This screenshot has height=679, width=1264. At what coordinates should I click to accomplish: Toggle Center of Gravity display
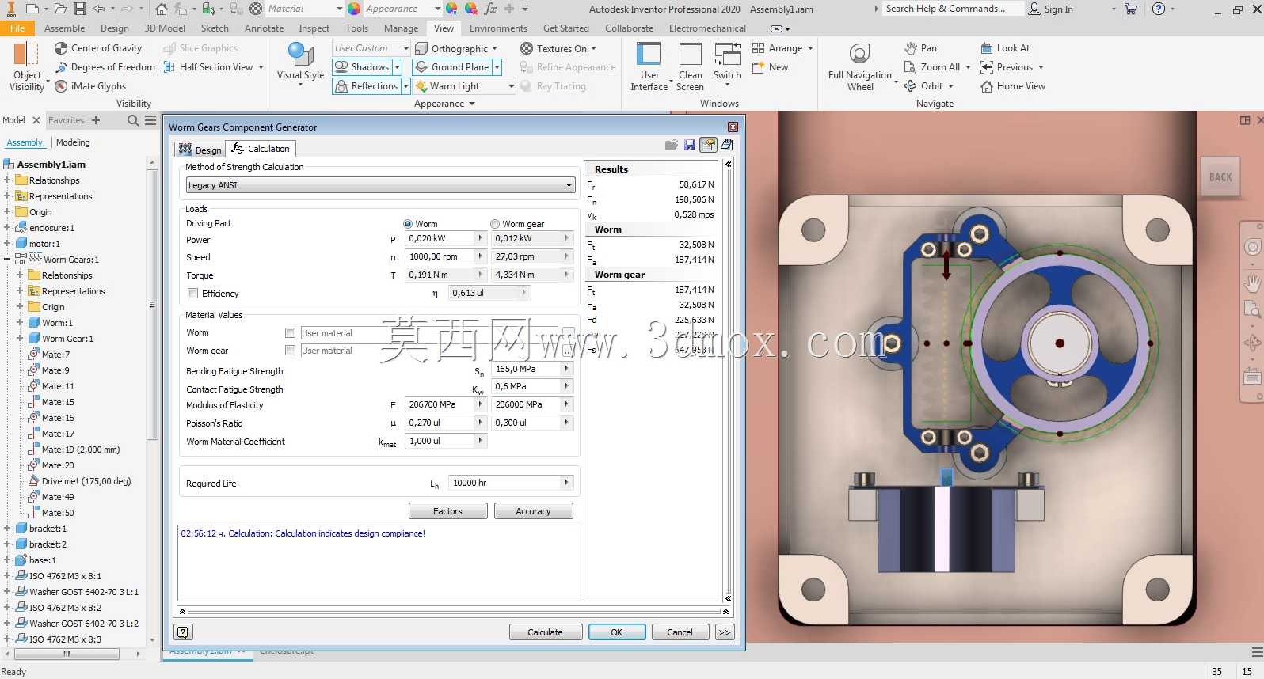[98, 48]
